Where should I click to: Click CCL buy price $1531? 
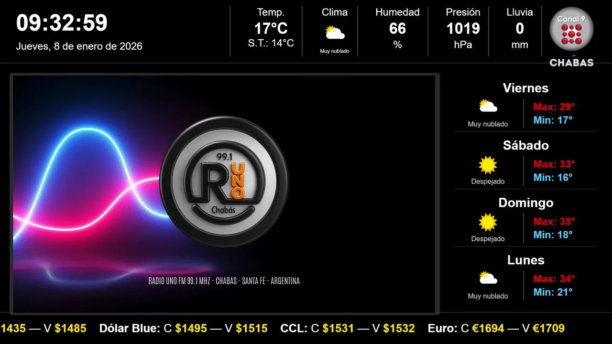pos(338,328)
